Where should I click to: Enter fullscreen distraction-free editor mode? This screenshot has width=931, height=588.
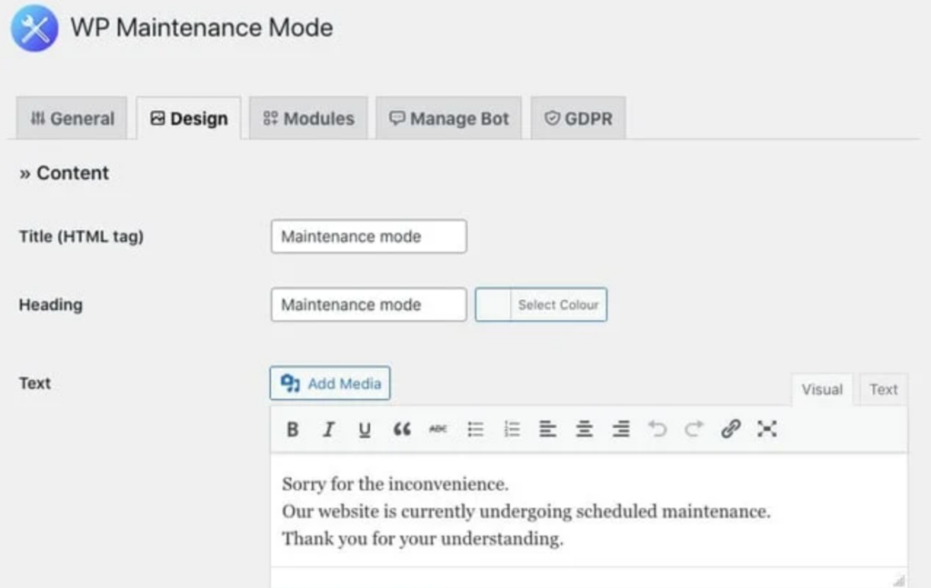pos(767,429)
